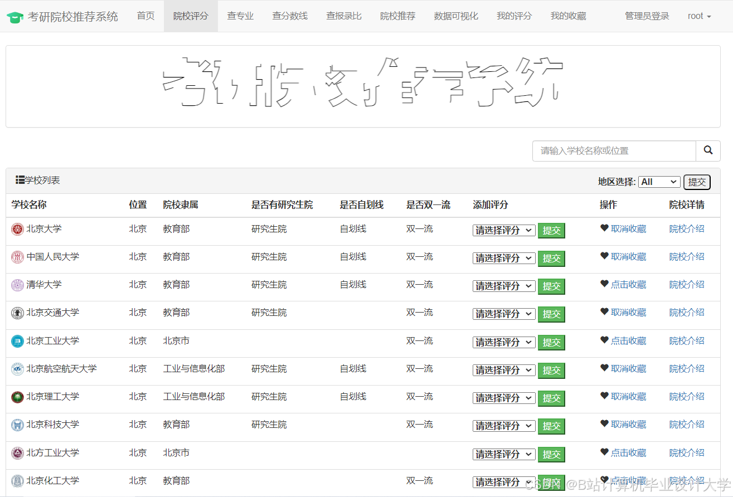Viewport: 733px width, 497px height.
Task: Click the heart icon in 北京工业大学 row
Action: point(604,340)
